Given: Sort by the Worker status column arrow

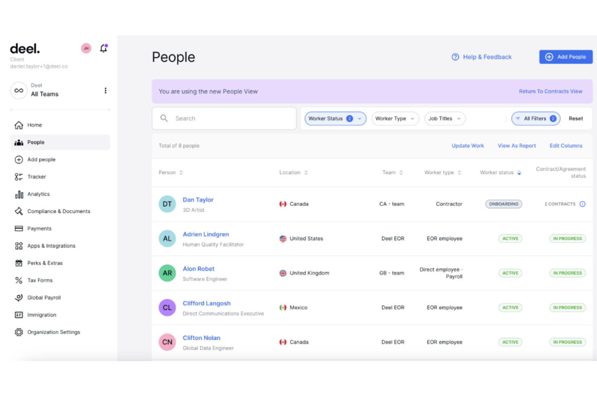Looking at the screenshot, I should click(519, 173).
